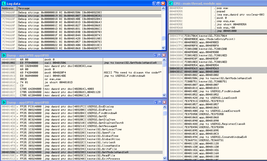This screenshot has width=267, height=161.
Task: Close the Log data window
Action: 163,4
